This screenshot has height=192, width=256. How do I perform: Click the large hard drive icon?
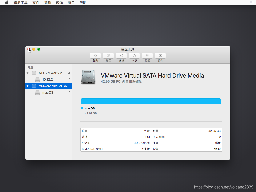point(88,77)
